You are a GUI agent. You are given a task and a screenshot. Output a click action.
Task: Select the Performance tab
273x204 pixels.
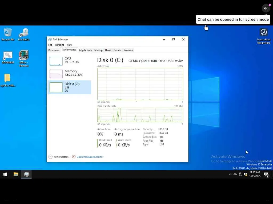69,50
